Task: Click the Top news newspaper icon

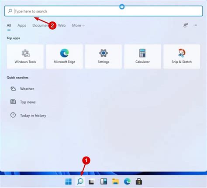Action: pyautogui.click(x=13, y=102)
